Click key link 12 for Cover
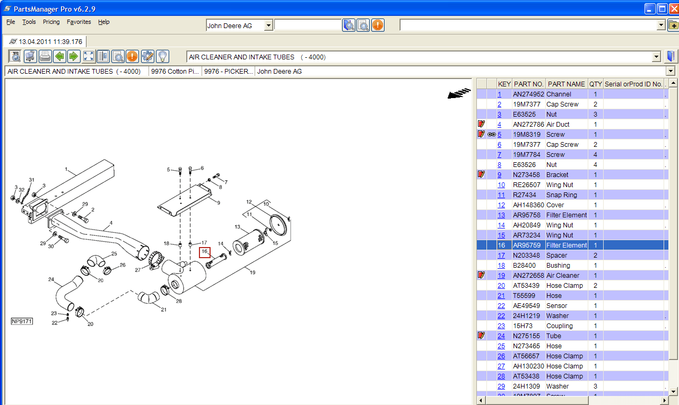 [x=501, y=205]
